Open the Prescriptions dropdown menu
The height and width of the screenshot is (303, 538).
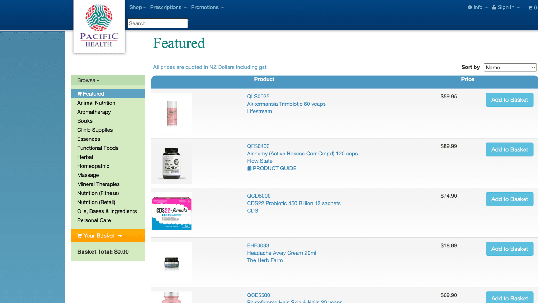click(x=168, y=7)
